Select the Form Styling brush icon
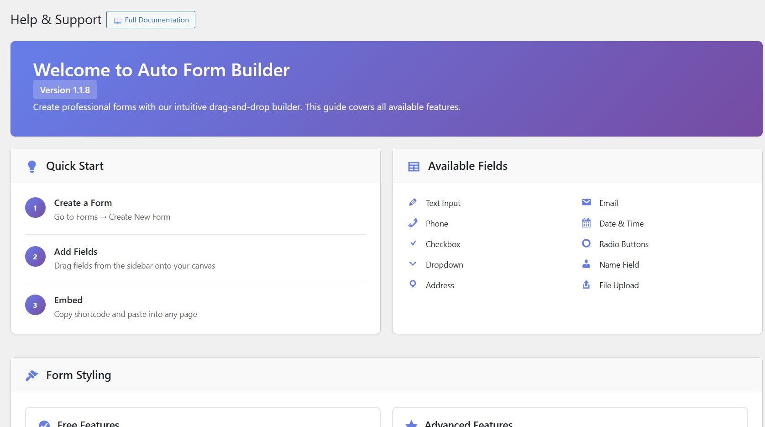Screen dimensions: 765x427 [x=31, y=374]
